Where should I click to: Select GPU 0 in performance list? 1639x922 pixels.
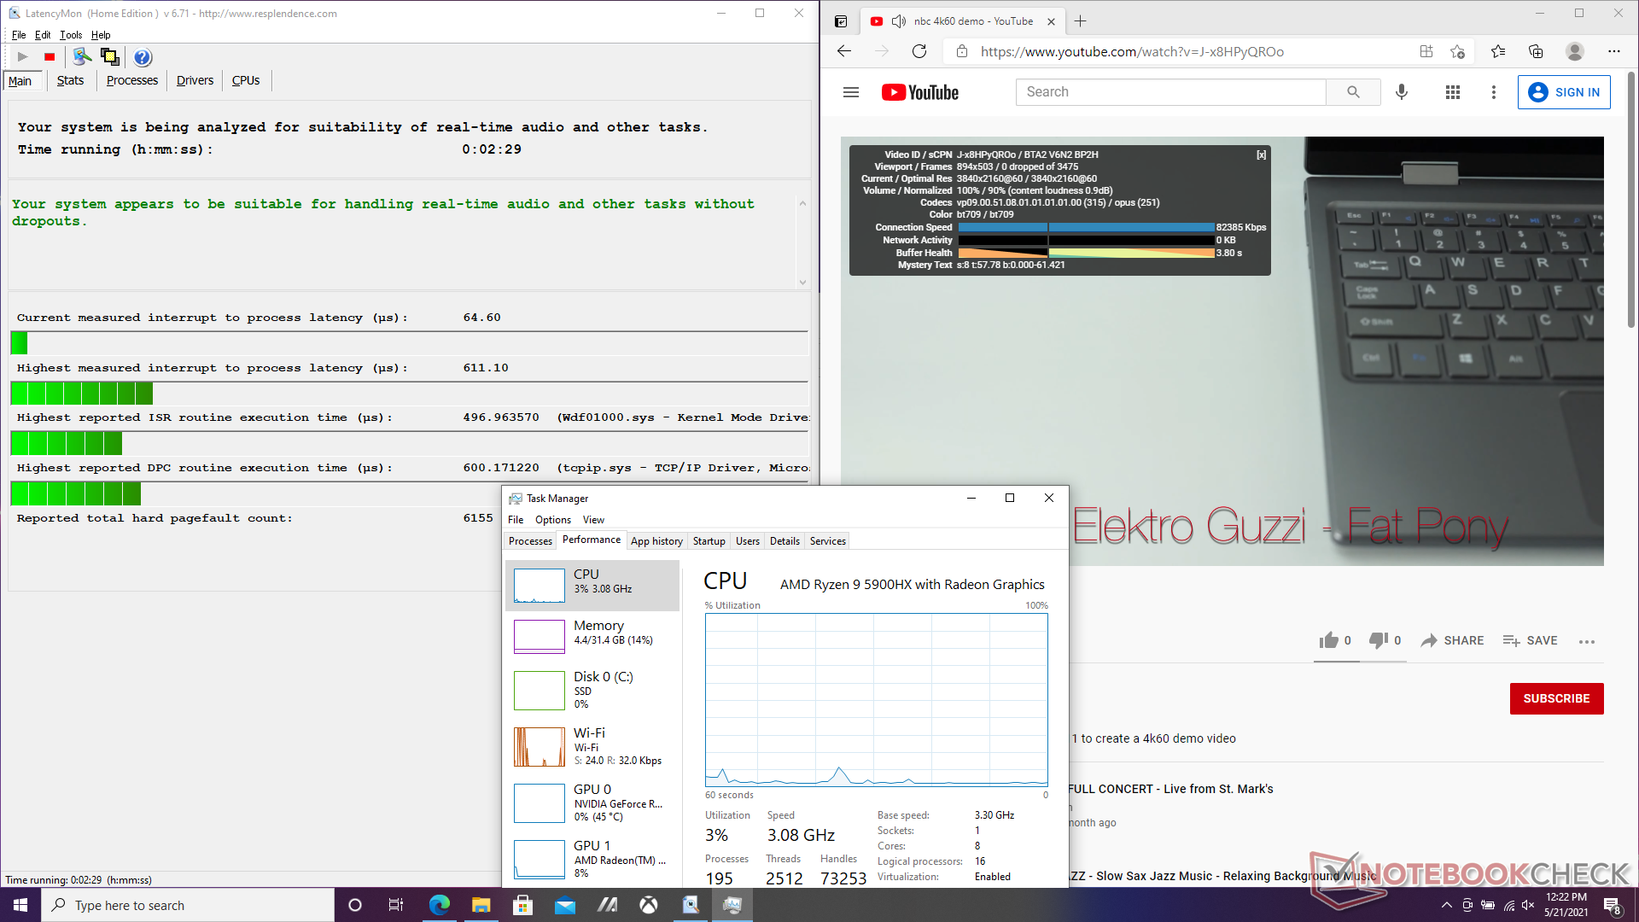pos(592,802)
